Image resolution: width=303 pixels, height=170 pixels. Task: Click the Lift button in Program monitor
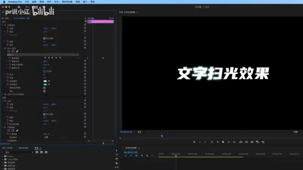pyautogui.click(x=241, y=142)
